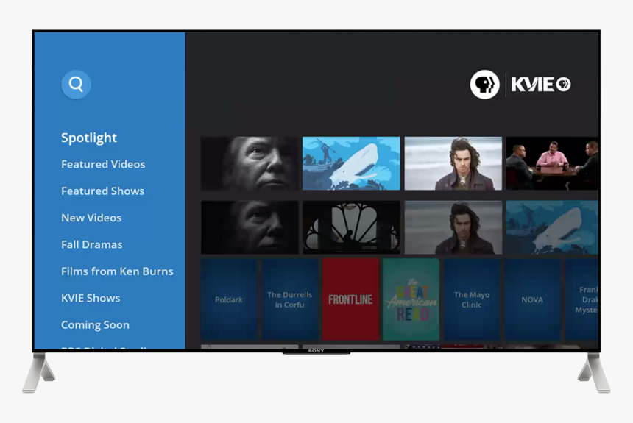Open second-row white whale thumbnail
The height and width of the screenshot is (423, 633).
click(552, 227)
